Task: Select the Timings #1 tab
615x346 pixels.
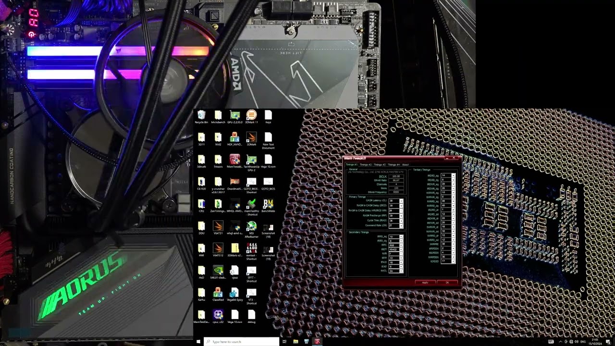Action: 351,165
